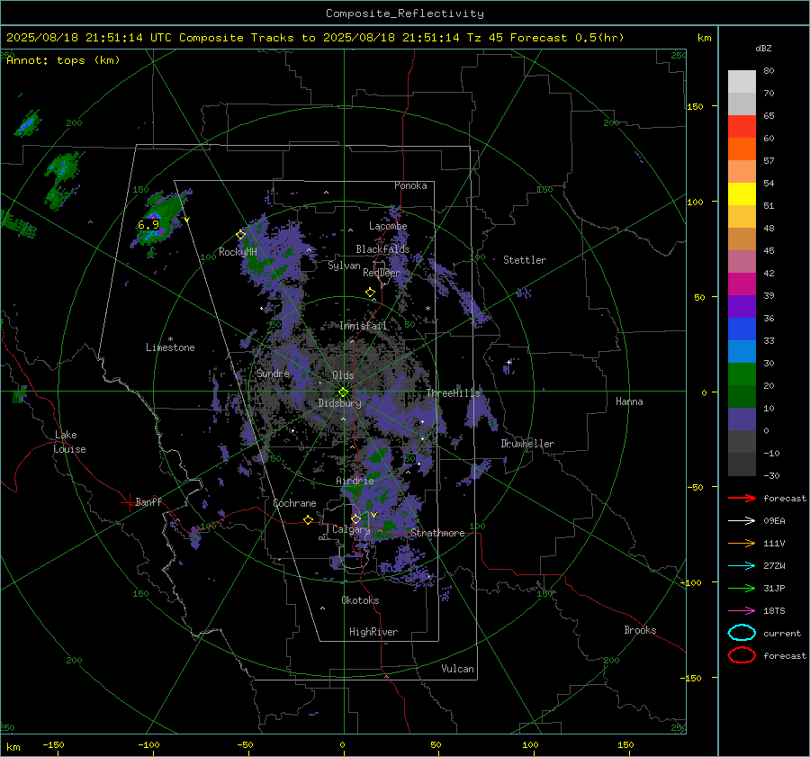Click the Composite_Reflectivity title
This screenshot has height=757, width=810.
point(404,14)
